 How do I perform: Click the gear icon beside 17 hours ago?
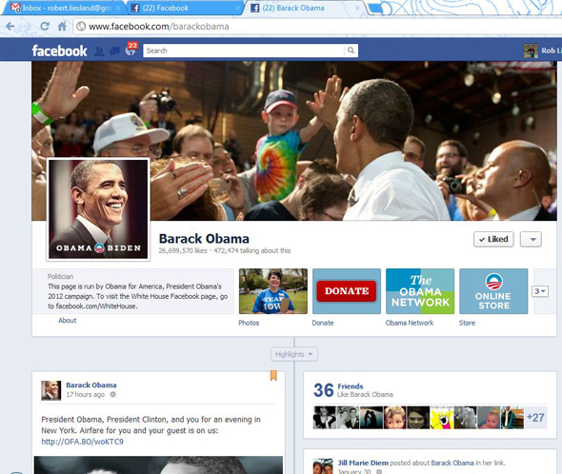(113, 394)
